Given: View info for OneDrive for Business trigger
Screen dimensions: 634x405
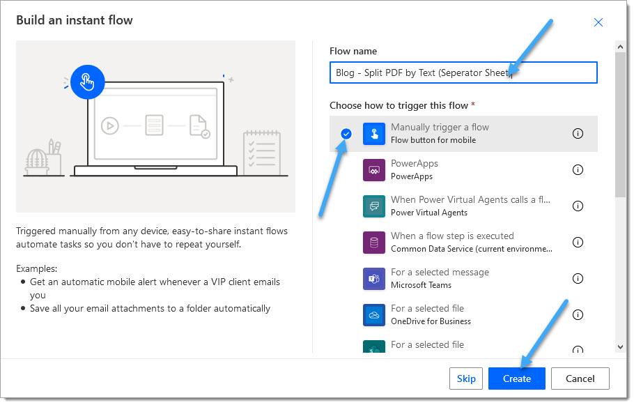Looking at the screenshot, I should (578, 315).
